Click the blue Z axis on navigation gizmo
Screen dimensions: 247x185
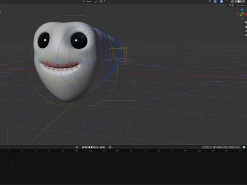(x=242, y=10)
